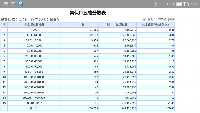Select the 400,001-600,000 range cell

coord(34,88)
